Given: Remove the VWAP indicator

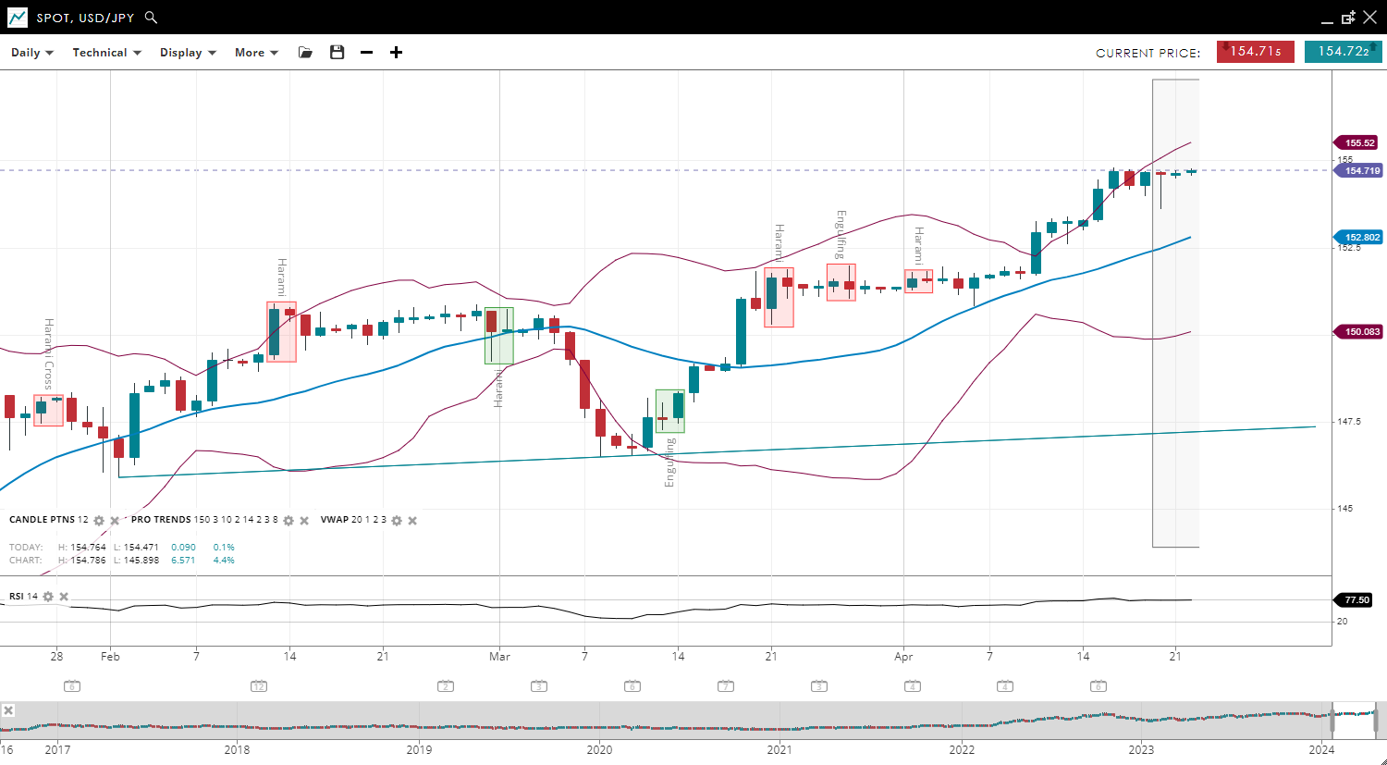Looking at the screenshot, I should click(x=412, y=521).
